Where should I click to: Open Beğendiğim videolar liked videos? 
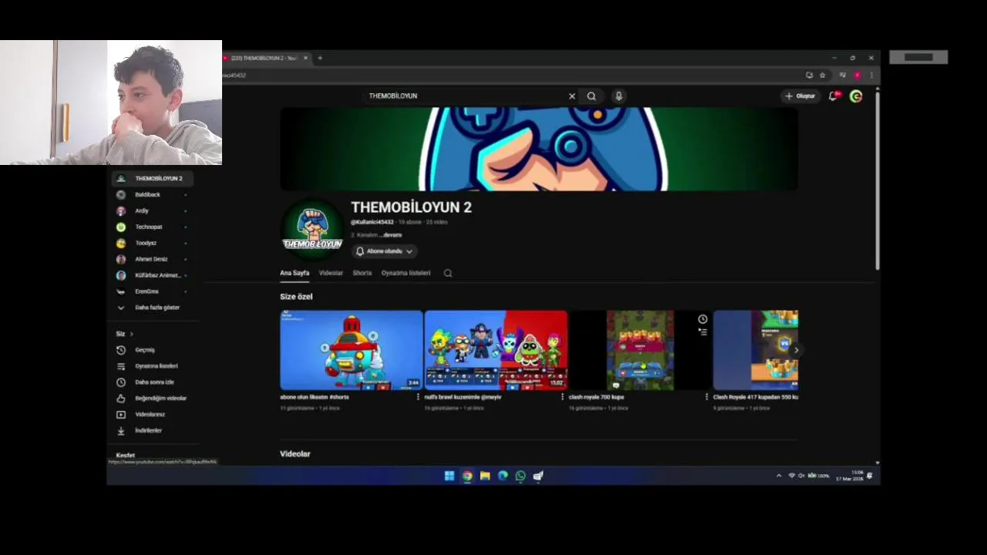(151, 399)
